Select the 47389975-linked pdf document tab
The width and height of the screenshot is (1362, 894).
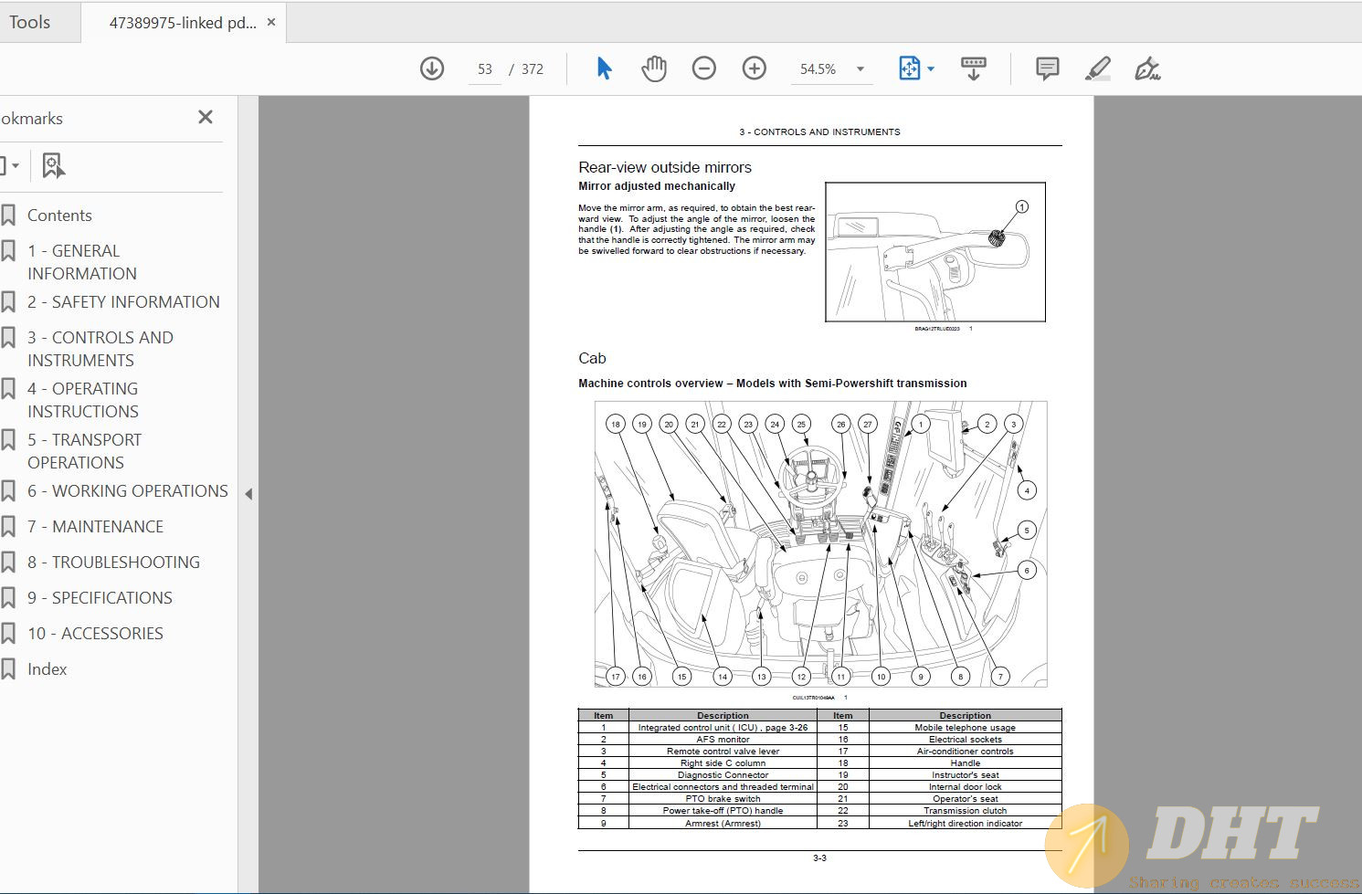click(x=183, y=23)
